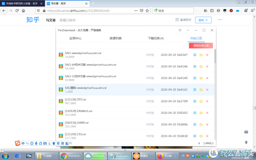
Task: Delete SAI2图标 record with red X
Action: click(207, 90)
